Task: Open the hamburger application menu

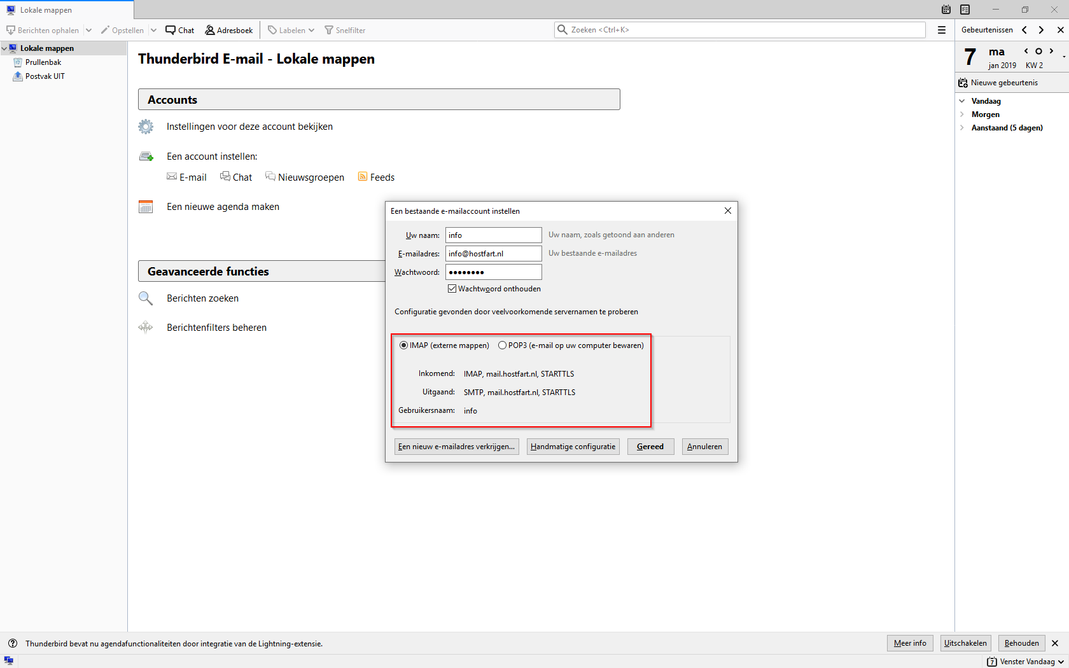Action: (942, 30)
